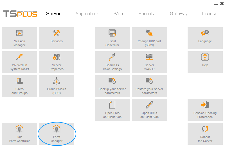This screenshot has height=147, width=225.
Task: Open Server Properties
Action: coord(57,62)
